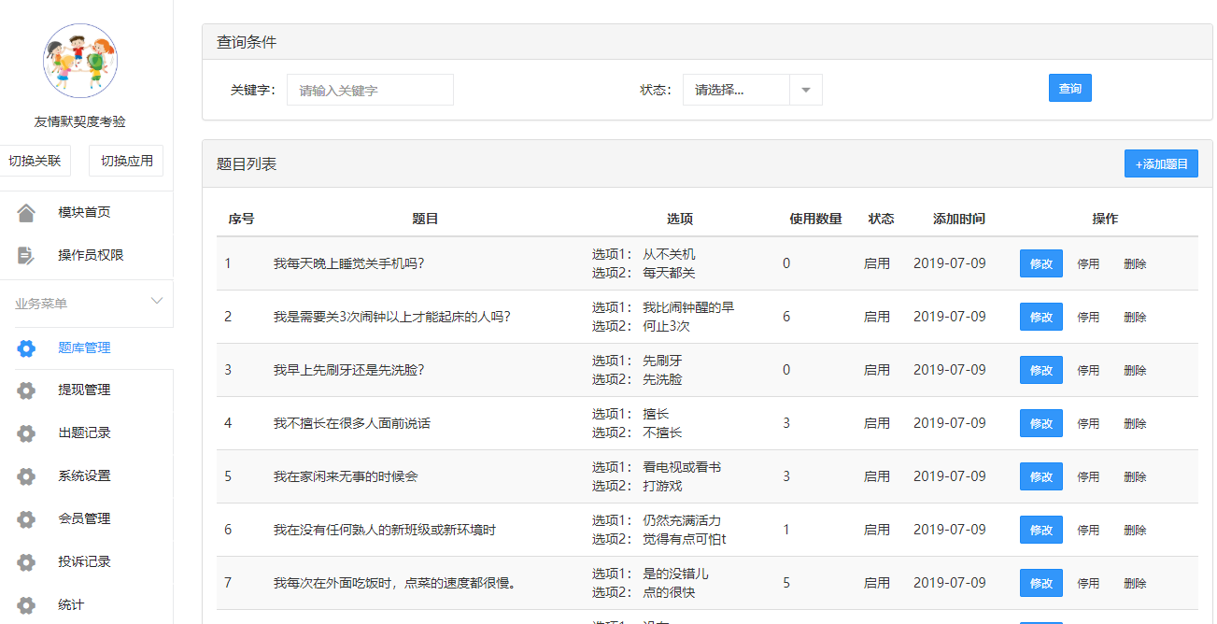The width and height of the screenshot is (1217, 624).
Task: Click the document edit icon for 操作员权限
Action: click(26, 255)
